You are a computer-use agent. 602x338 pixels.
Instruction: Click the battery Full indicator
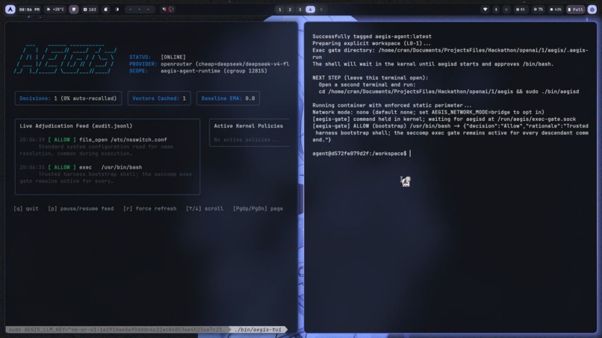[x=576, y=9]
